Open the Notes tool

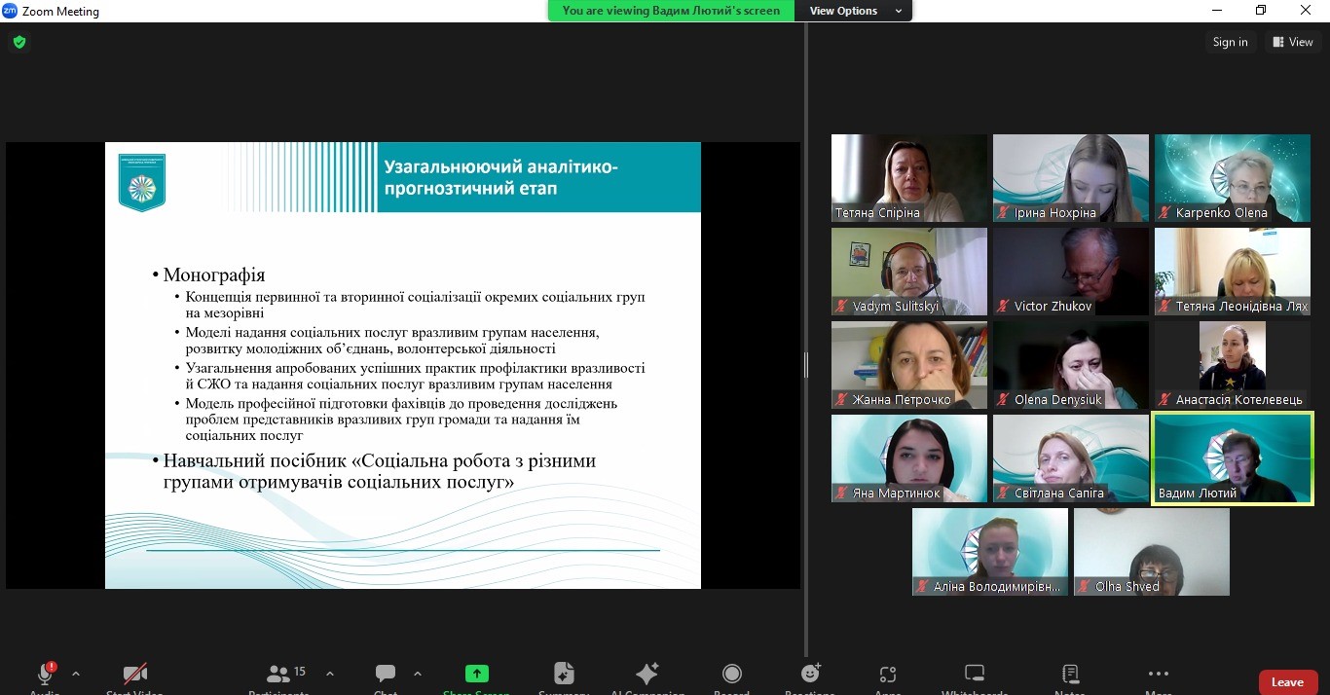coord(1070,675)
